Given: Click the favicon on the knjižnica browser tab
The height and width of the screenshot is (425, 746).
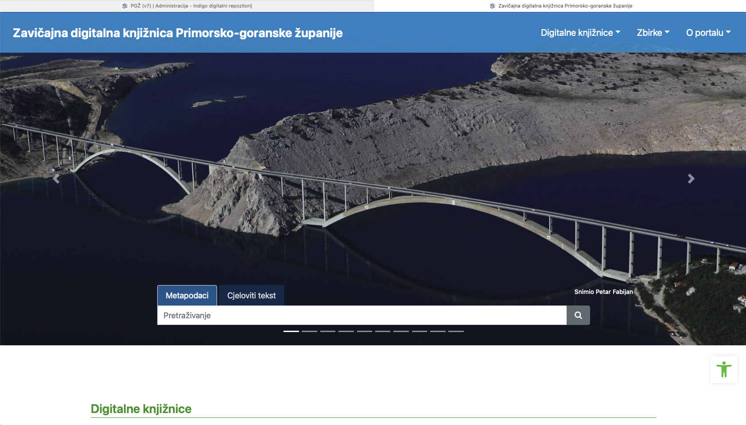Looking at the screenshot, I should pyautogui.click(x=492, y=6).
